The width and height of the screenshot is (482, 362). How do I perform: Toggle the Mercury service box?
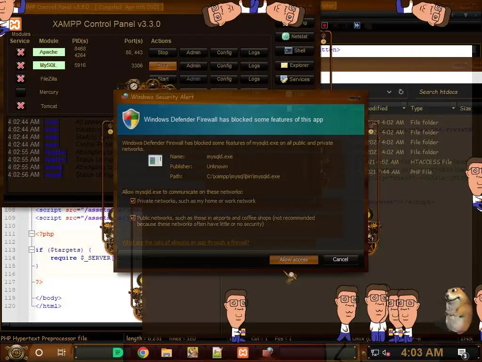pos(21,92)
